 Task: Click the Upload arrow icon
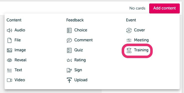point(69,80)
